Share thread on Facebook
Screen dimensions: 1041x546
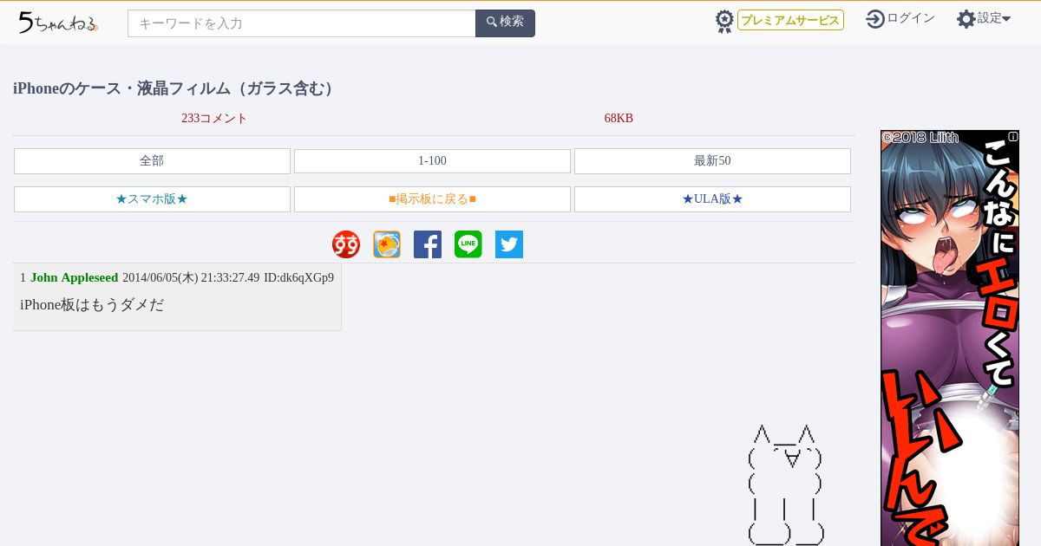click(x=428, y=244)
